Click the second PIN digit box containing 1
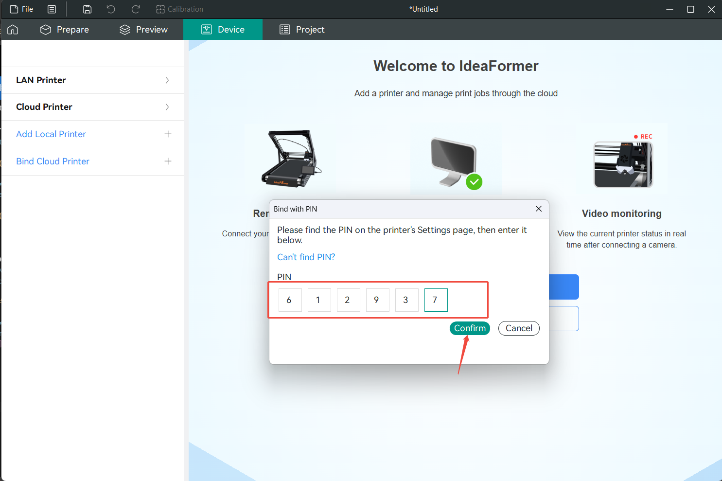The image size is (722, 481). pos(319,300)
